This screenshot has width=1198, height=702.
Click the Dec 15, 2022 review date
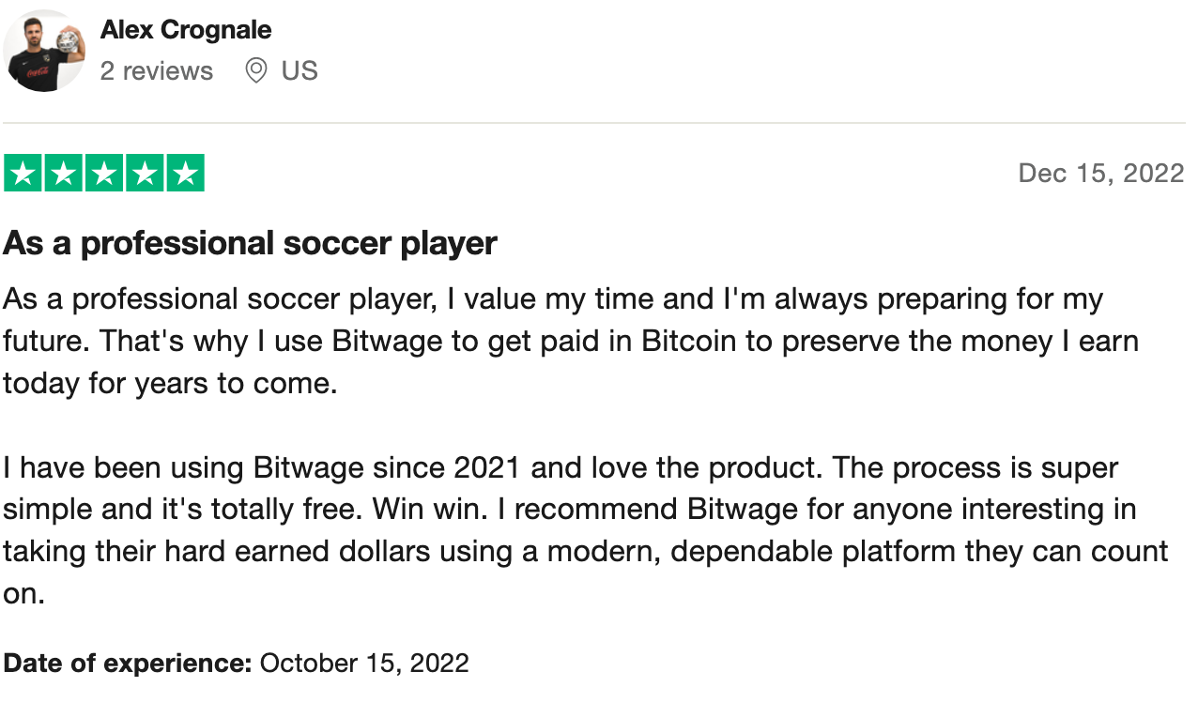[x=1100, y=174]
